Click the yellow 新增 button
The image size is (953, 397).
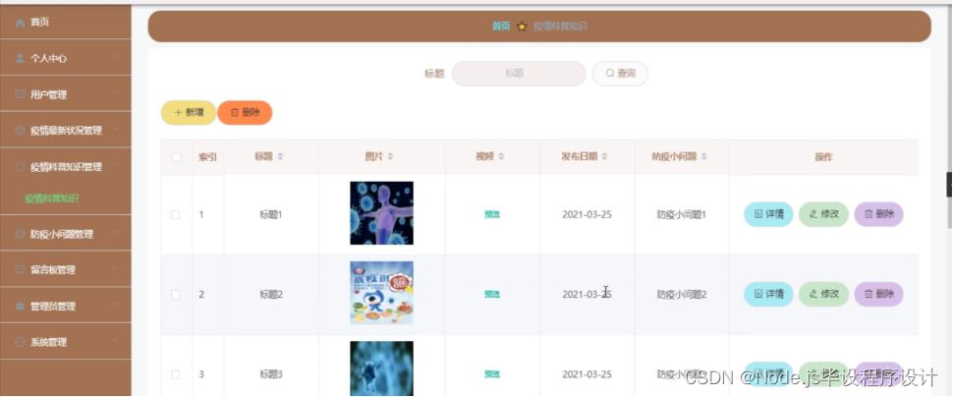189,112
